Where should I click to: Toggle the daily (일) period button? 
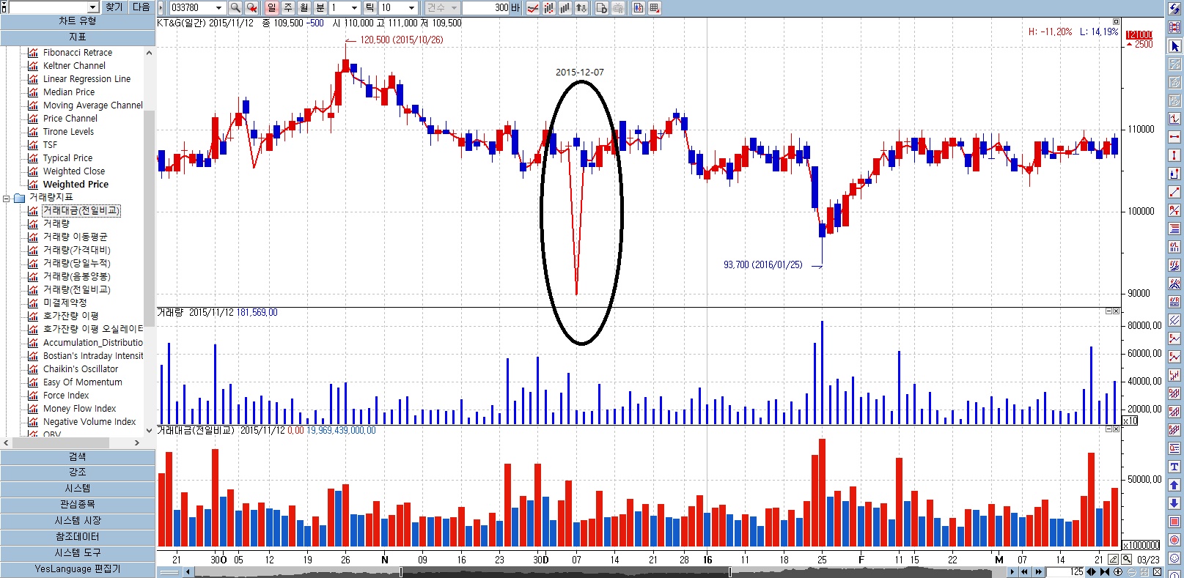271,7
